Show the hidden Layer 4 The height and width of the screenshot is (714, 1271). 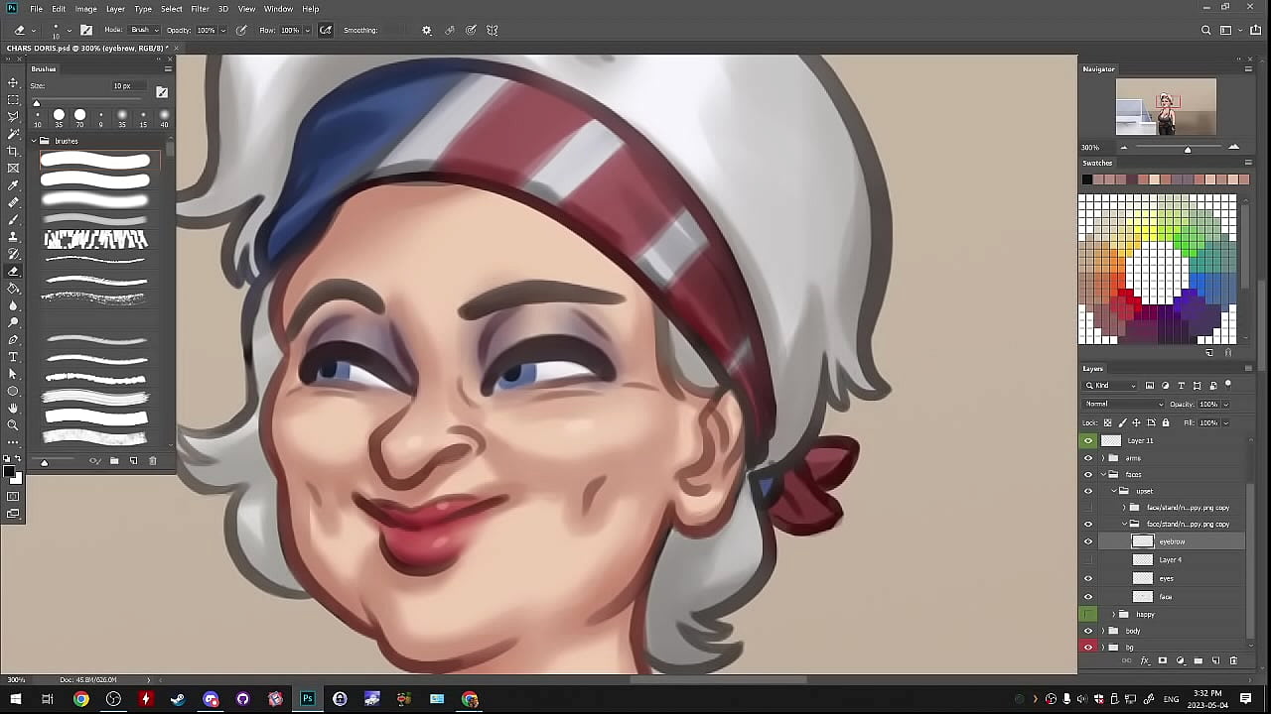click(x=1088, y=560)
